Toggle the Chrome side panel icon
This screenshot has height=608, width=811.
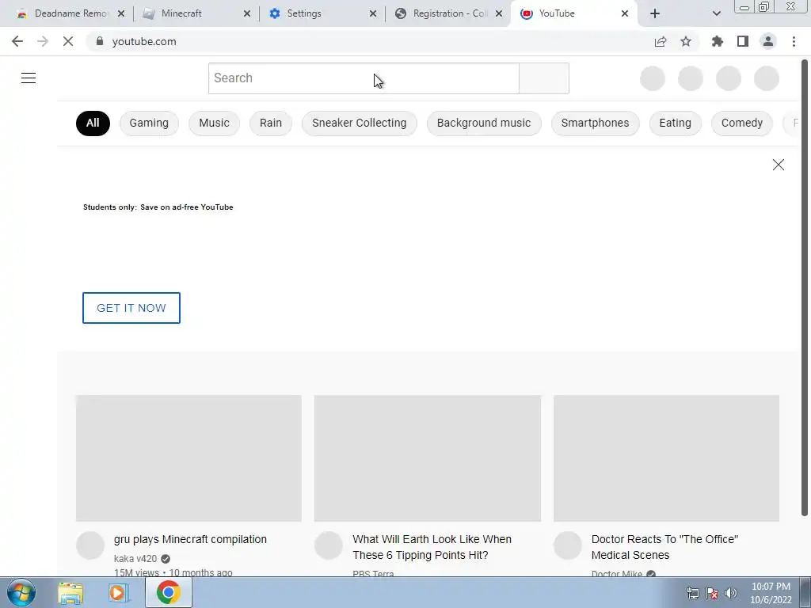[743, 41]
